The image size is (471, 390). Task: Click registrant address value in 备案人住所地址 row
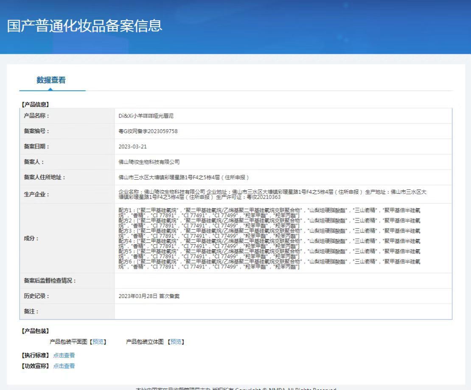184,177
